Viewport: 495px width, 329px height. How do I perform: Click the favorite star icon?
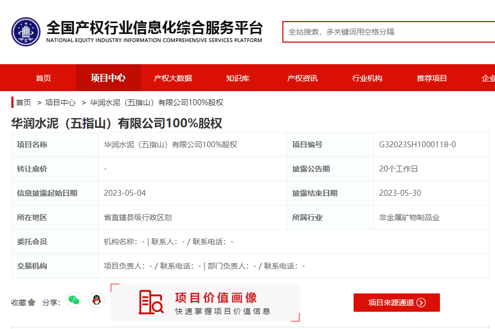pos(31,303)
